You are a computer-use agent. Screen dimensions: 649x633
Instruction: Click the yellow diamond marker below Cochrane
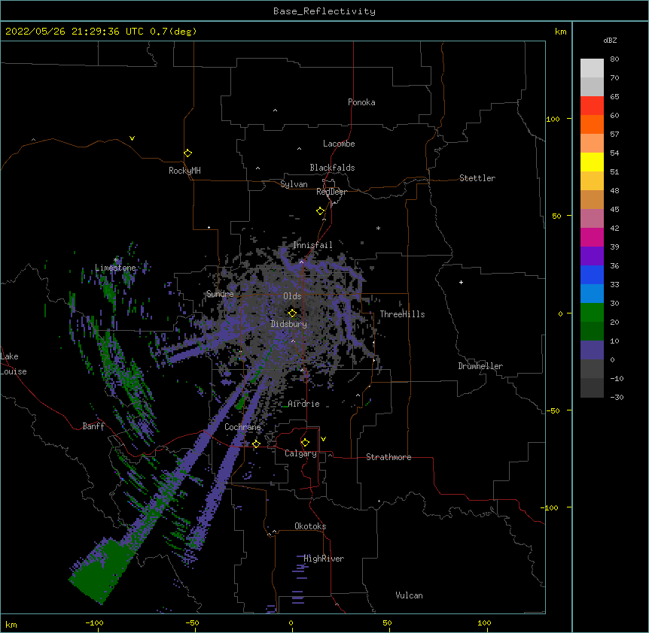(x=256, y=444)
